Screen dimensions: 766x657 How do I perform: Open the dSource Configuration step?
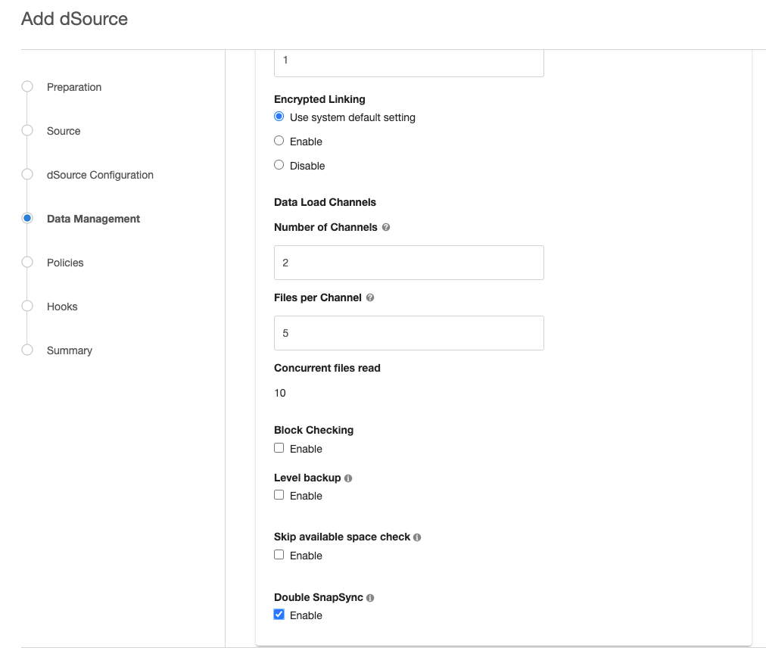[27, 175]
